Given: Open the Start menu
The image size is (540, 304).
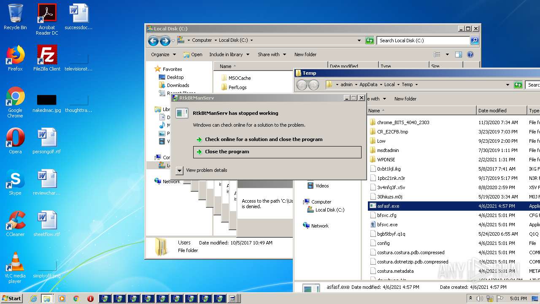Looking at the screenshot, I should [x=11, y=299].
